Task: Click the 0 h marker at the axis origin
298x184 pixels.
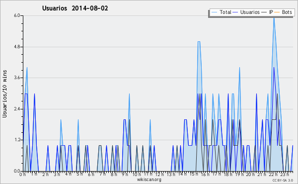Action: pyautogui.click(x=22, y=174)
